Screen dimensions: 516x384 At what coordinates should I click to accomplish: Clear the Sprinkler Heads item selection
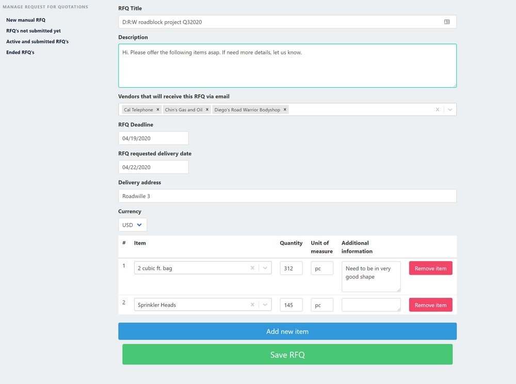coord(252,305)
